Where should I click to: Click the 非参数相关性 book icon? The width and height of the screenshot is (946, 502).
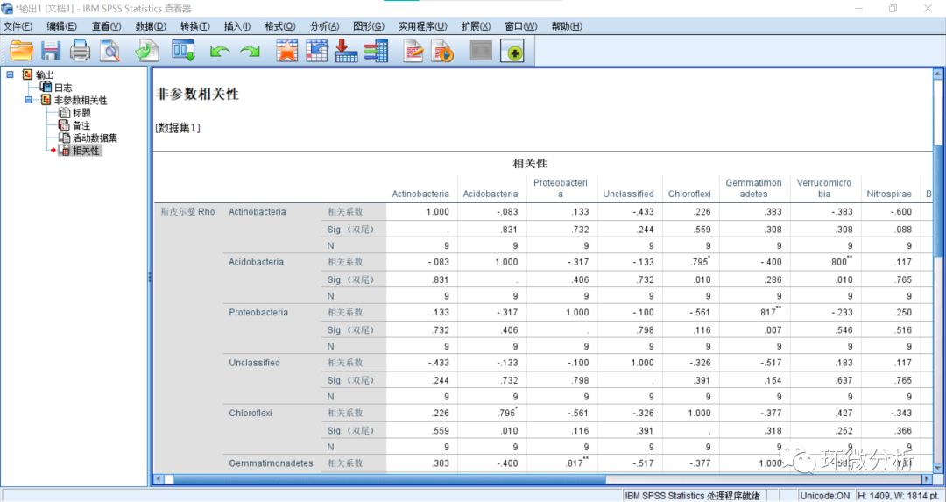(46, 100)
